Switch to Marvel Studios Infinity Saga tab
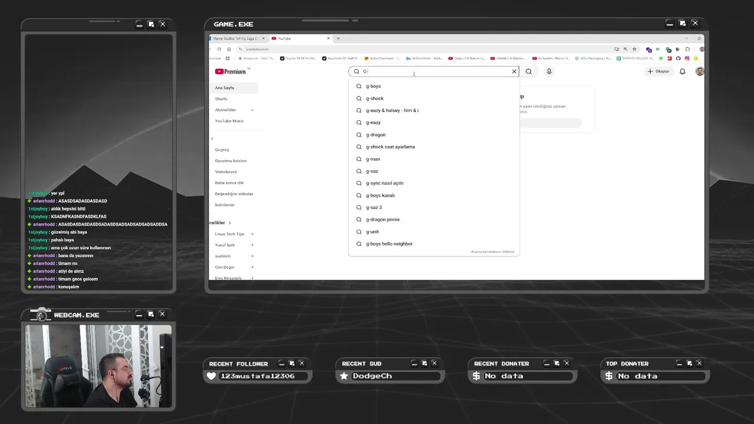This screenshot has height=424, width=754. pyautogui.click(x=236, y=38)
